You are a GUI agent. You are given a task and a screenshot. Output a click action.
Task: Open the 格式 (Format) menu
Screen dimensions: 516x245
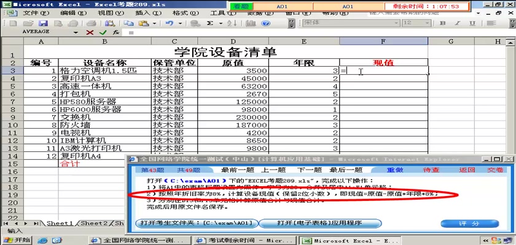click(x=186, y=13)
